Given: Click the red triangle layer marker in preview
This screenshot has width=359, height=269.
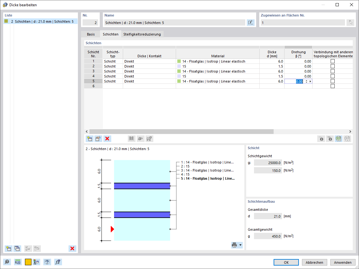Looking at the screenshot, I should point(112,229).
